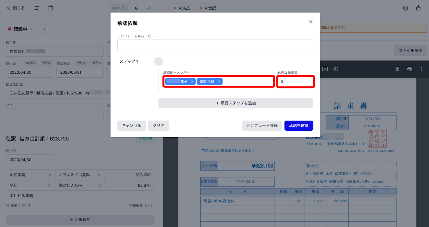This screenshot has width=429, height=227.
Task: Click the 編集可能 badge
Action: [x=118, y=8]
